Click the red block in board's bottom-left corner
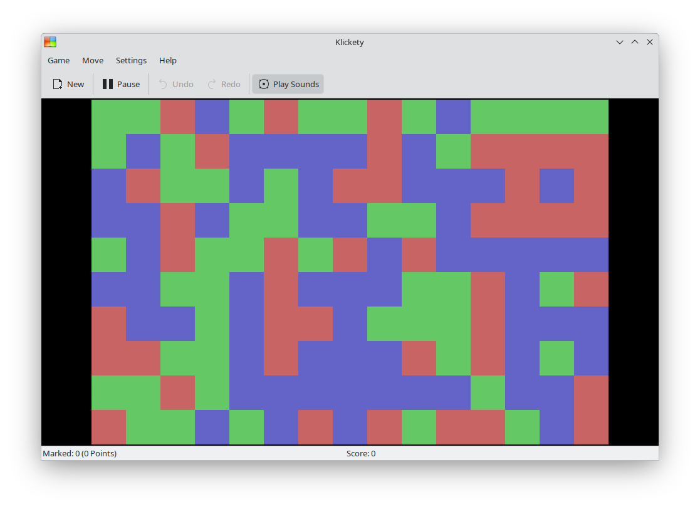The image size is (700, 509). [108, 427]
